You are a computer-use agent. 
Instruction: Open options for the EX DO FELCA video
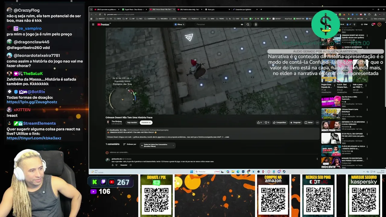coord(367,134)
